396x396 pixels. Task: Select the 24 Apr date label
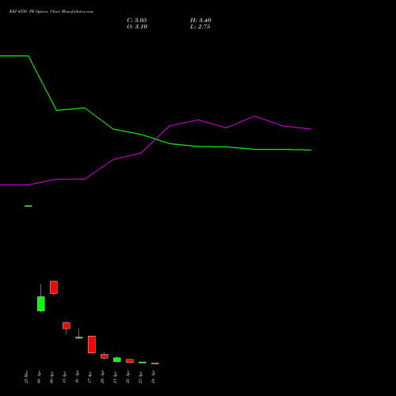(x=153, y=377)
